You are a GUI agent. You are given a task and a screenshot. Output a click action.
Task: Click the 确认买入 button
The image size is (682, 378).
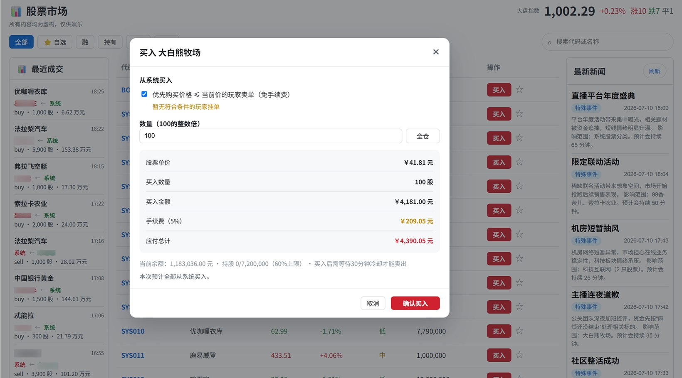click(415, 303)
